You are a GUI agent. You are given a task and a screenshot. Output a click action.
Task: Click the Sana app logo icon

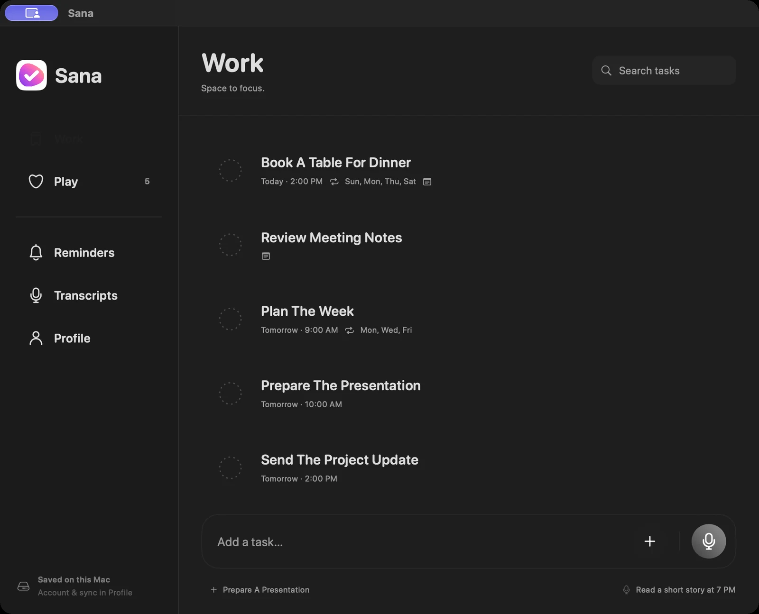coord(31,75)
